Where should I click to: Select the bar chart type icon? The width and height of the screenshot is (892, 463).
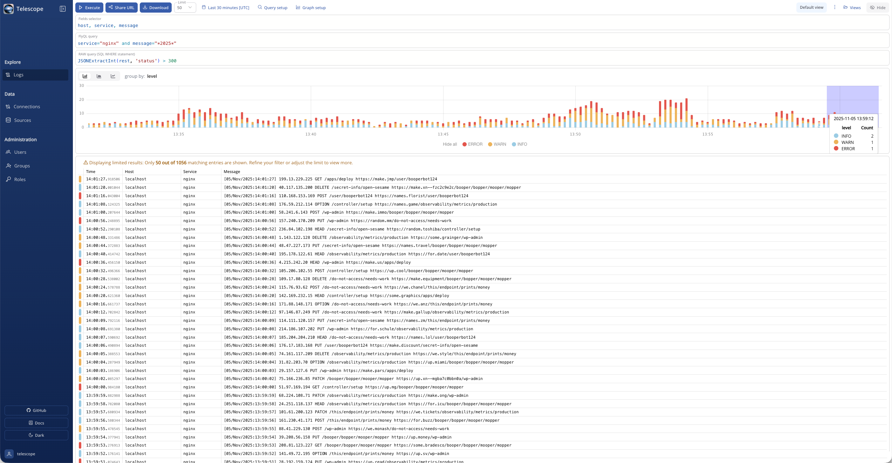(x=85, y=76)
